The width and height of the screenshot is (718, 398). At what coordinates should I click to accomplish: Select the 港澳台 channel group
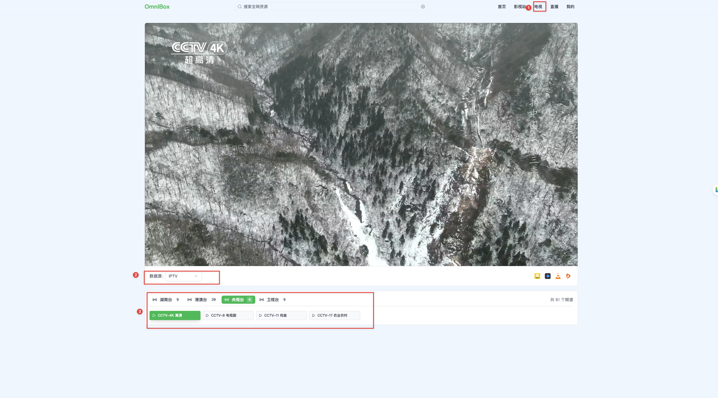pos(201,300)
